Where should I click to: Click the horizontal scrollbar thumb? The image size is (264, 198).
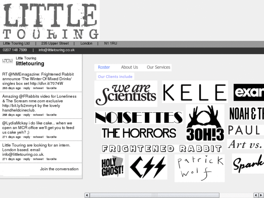[155, 195]
